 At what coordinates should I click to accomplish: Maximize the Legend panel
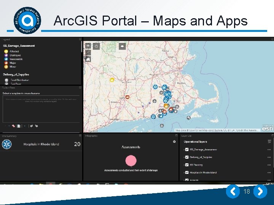pos(80,39)
